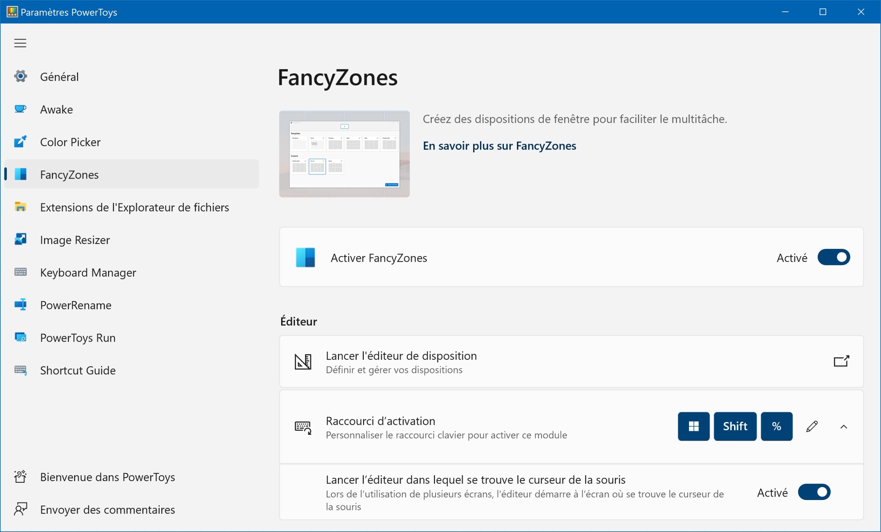This screenshot has width=881, height=532.
Task: Click the FancyZones page heading
Action: 338,77
